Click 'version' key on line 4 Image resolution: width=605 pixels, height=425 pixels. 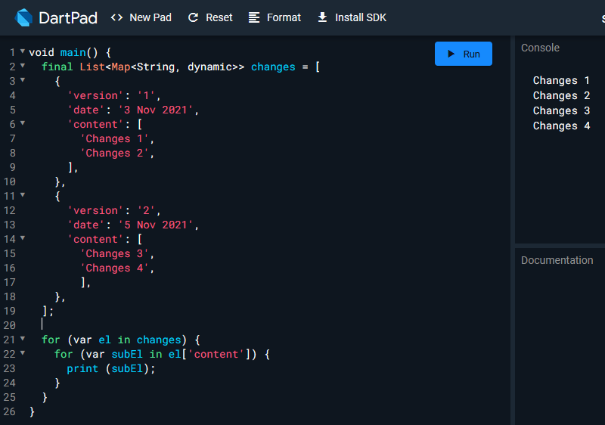tap(95, 95)
